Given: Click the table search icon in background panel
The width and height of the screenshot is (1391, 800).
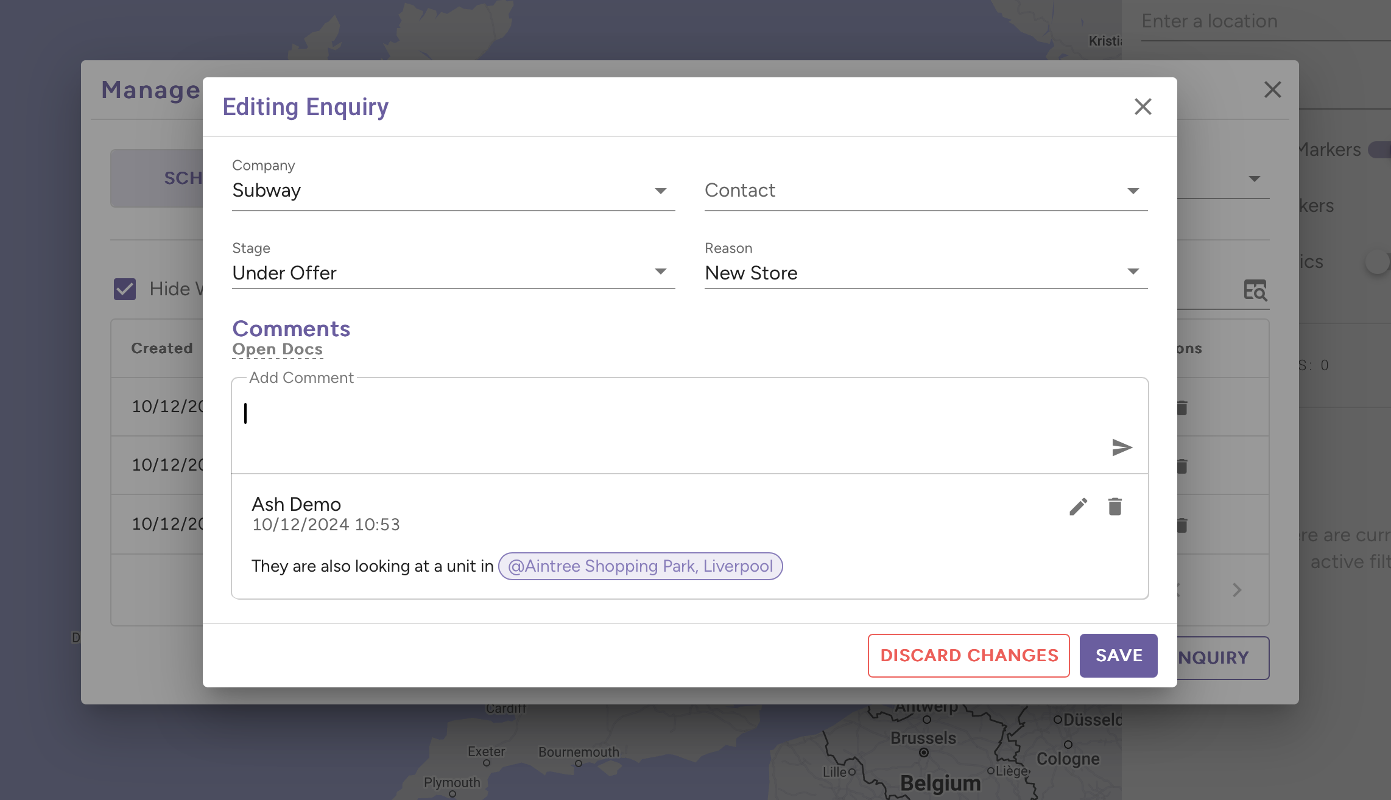Looking at the screenshot, I should [x=1255, y=290].
